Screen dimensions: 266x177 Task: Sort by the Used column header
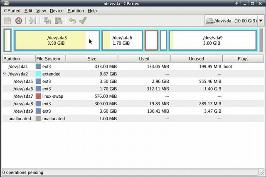144,59
